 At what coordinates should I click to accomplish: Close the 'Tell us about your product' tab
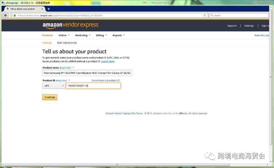(x=42, y=9)
